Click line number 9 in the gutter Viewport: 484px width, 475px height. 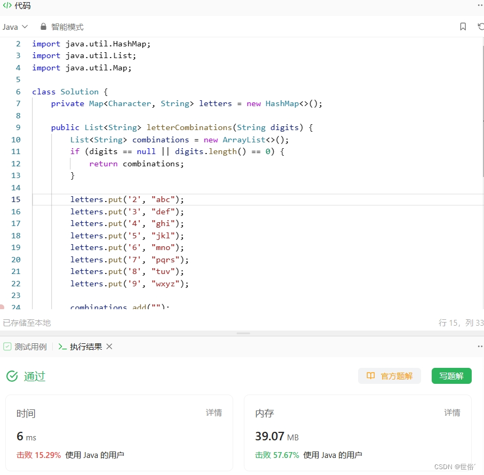click(x=18, y=128)
